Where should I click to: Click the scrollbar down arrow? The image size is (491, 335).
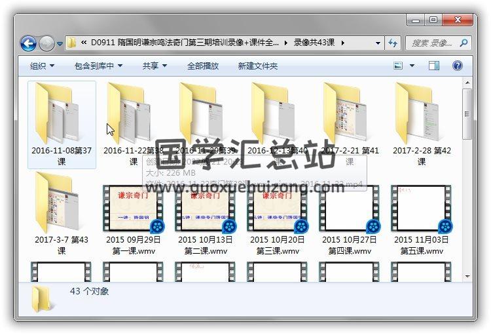coord(467,276)
